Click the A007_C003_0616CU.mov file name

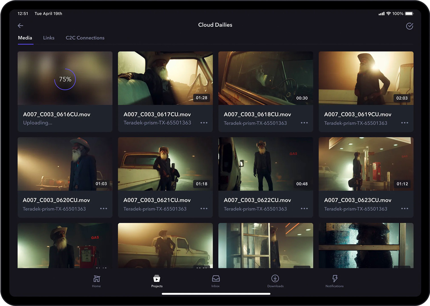[56, 114]
